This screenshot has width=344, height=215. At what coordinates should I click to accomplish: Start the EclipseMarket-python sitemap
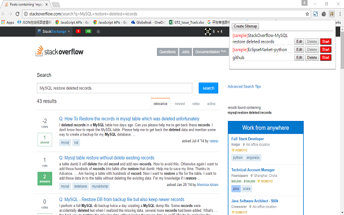click(326, 49)
